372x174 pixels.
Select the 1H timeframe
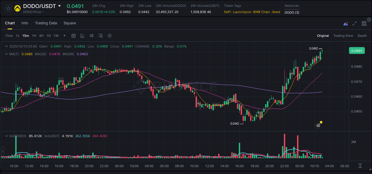[x=34, y=36]
